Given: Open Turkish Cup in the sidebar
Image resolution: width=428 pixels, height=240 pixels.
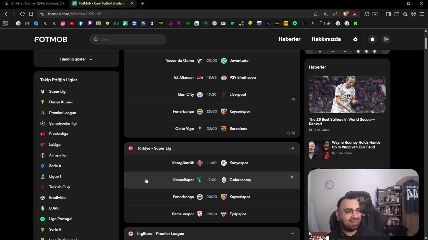Looking at the screenshot, I should pyautogui.click(x=60, y=187).
